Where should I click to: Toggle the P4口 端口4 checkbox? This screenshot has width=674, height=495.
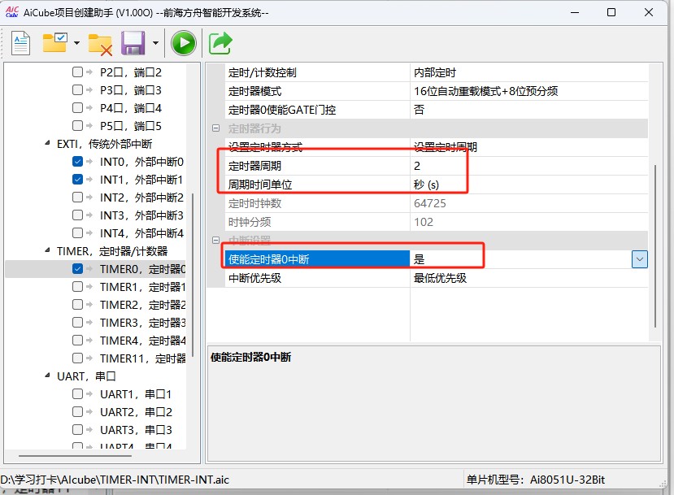point(77,107)
